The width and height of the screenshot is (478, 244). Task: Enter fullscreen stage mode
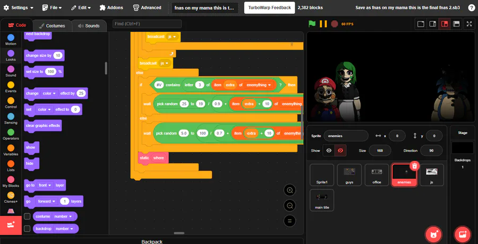469,24
